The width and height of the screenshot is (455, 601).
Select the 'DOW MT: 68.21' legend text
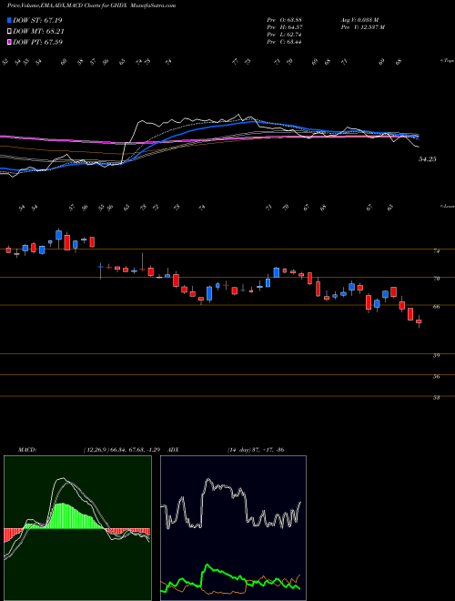coord(37,32)
